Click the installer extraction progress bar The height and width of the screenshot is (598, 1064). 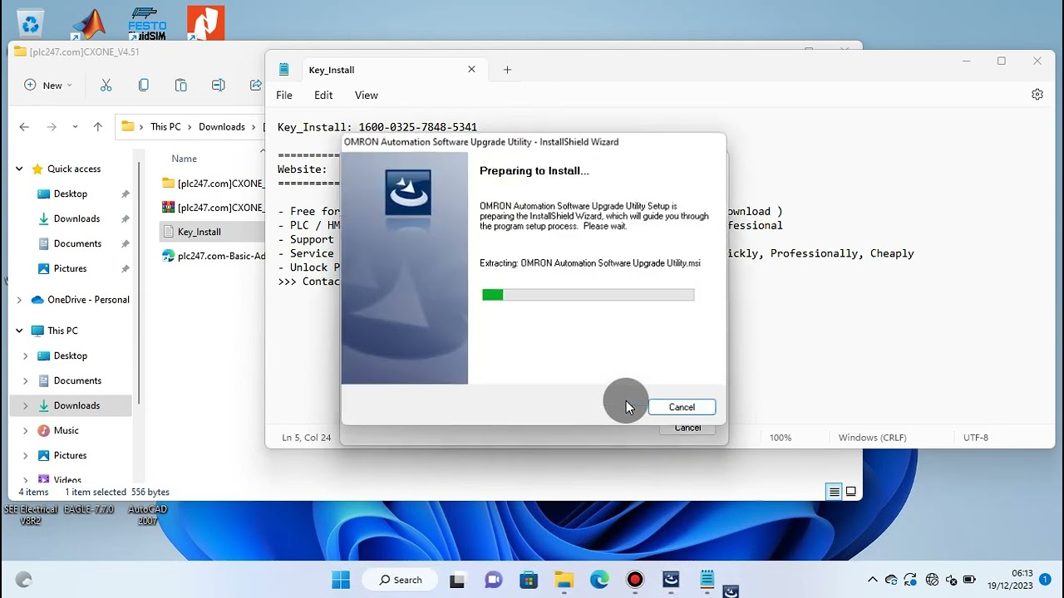(x=588, y=295)
